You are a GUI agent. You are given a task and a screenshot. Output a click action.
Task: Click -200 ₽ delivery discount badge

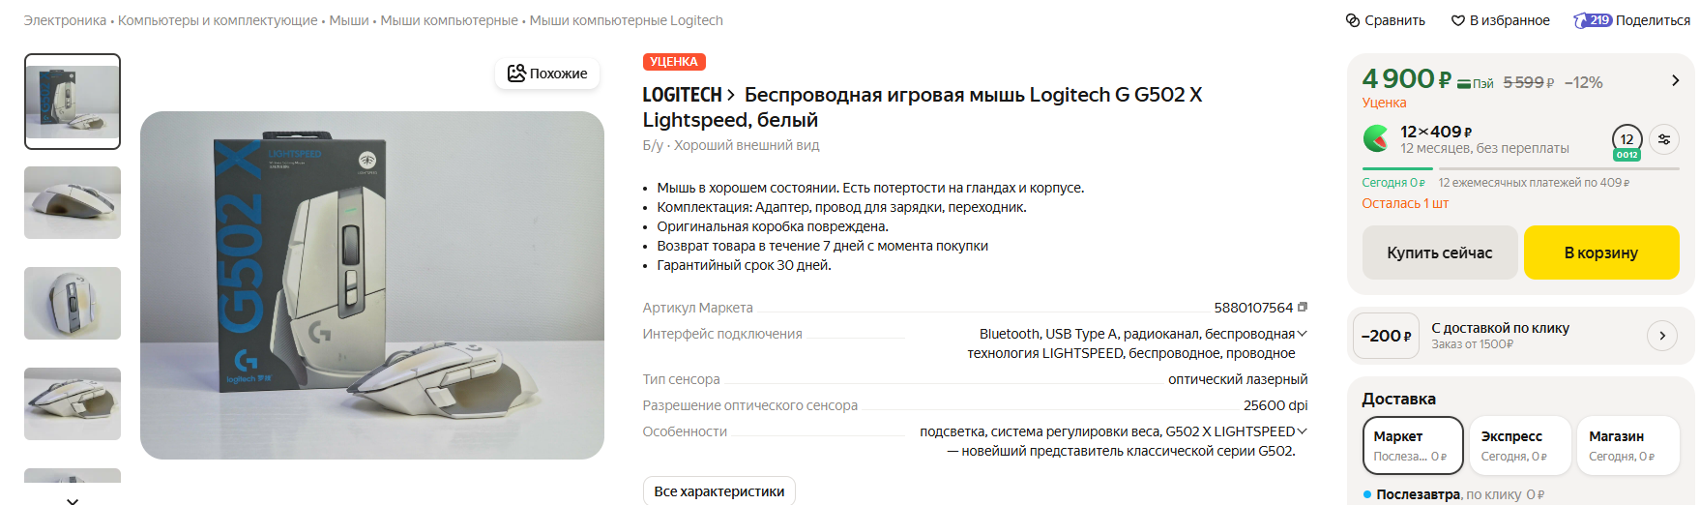pos(1386,336)
